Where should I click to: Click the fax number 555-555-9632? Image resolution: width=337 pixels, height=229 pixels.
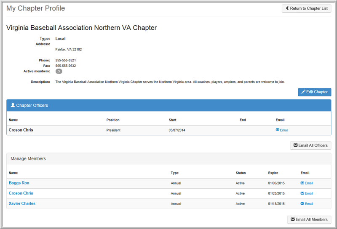tap(66, 66)
